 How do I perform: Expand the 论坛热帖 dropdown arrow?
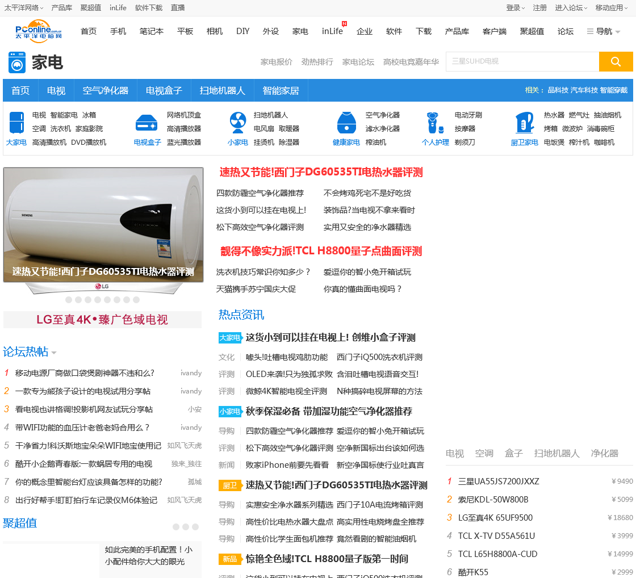click(54, 353)
